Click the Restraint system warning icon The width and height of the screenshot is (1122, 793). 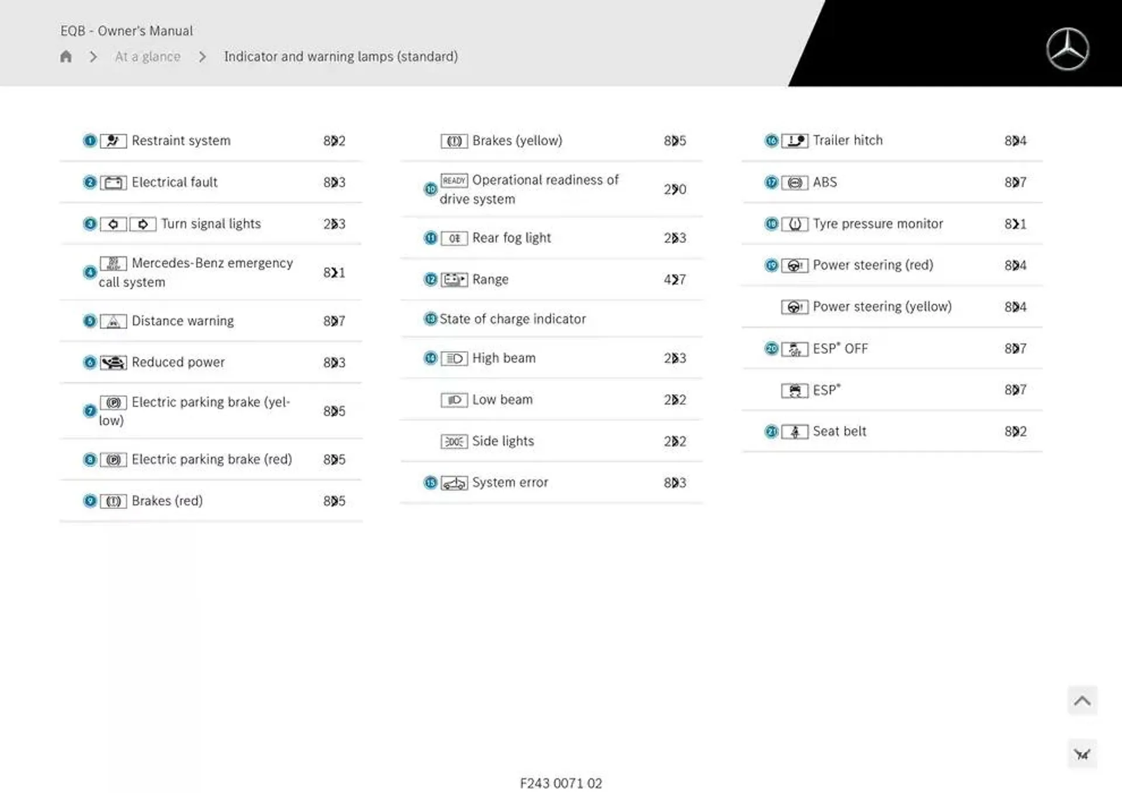[x=112, y=140]
